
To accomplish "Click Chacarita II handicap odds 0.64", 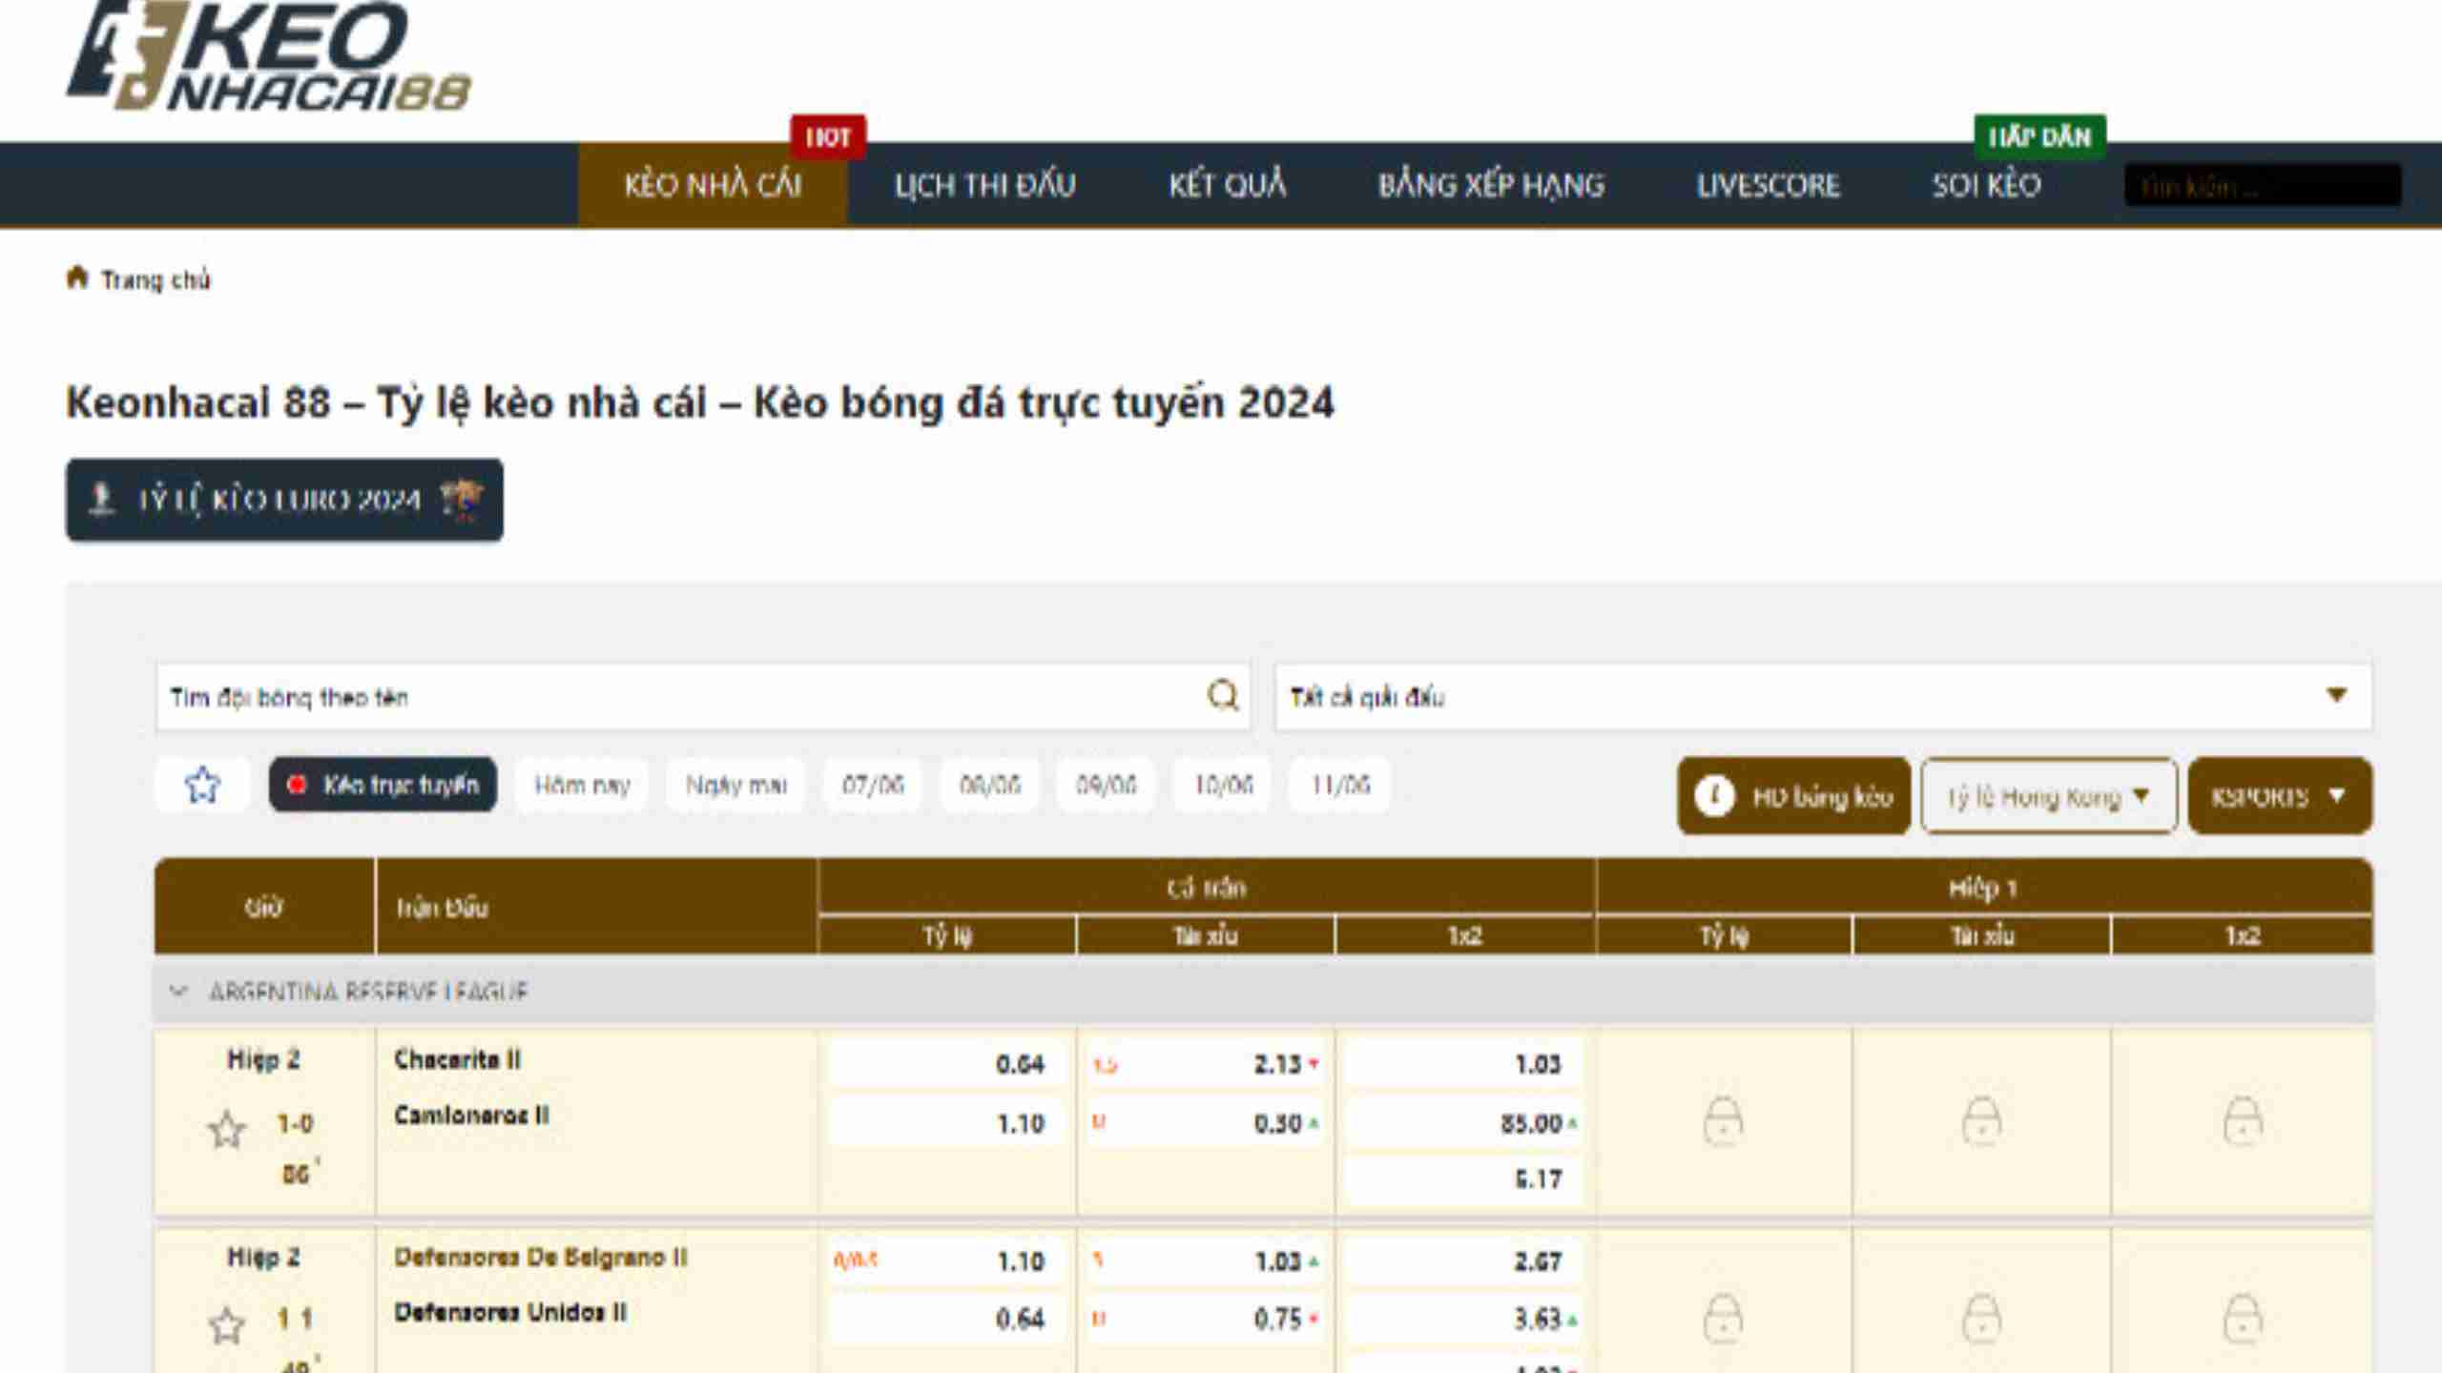I will click(x=946, y=1063).
